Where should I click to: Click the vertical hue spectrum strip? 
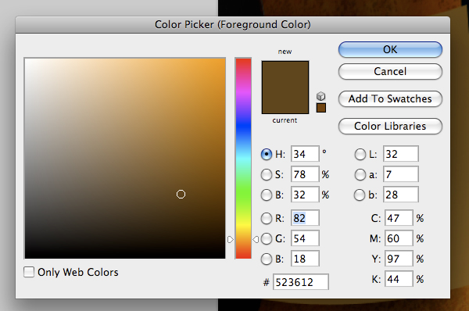(243, 158)
